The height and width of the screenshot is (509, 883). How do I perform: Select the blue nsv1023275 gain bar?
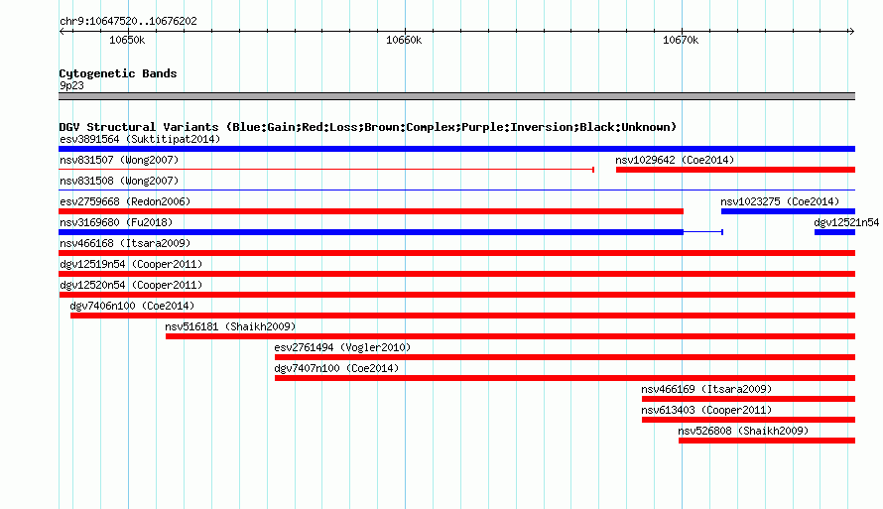pyautogui.click(x=789, y=211)
